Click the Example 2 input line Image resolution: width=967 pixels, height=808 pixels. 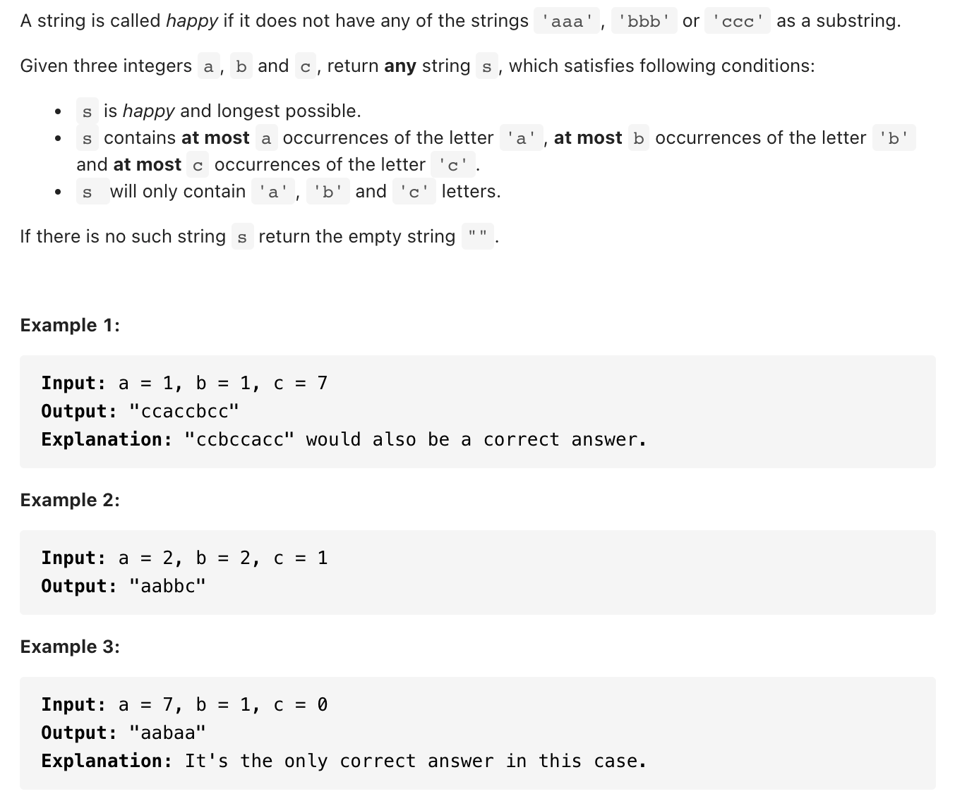coord(184,558)
